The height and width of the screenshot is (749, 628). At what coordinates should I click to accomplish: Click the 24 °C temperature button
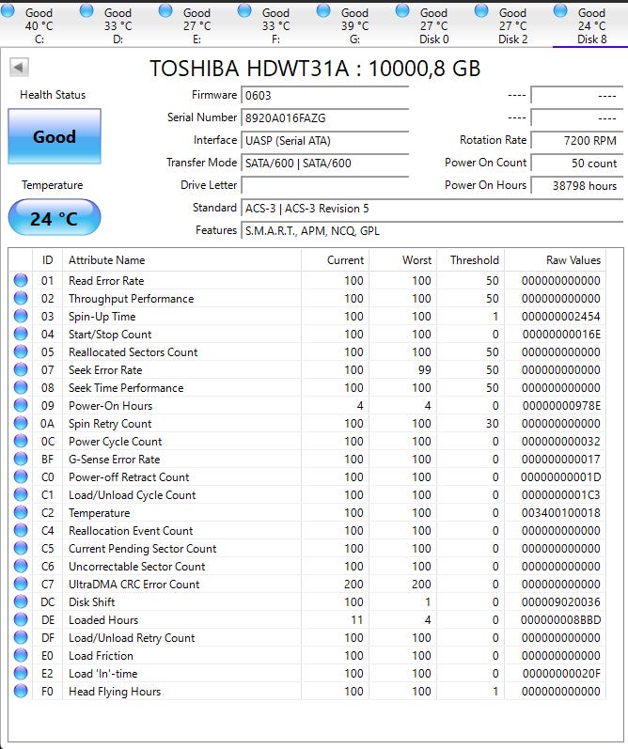[x=55, y=218]
